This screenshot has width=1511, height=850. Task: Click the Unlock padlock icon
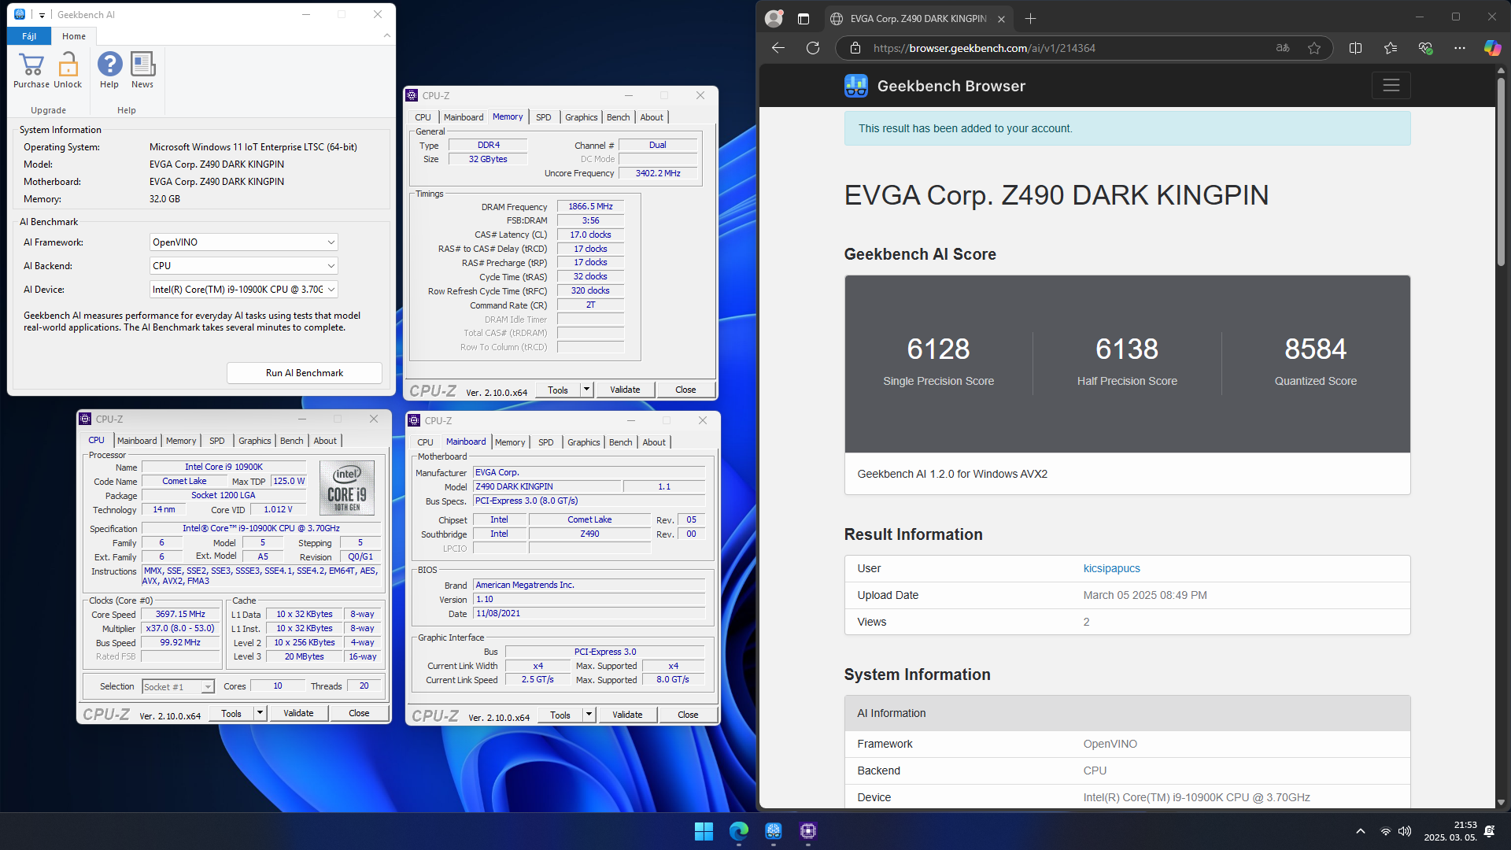(x=68, y=65)
